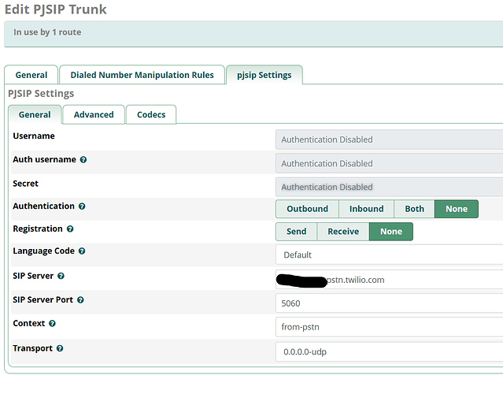The height and width of the screenshot is (394, 503).
Task: Select the pjsip Settings tab
Action: click(264, 75)
